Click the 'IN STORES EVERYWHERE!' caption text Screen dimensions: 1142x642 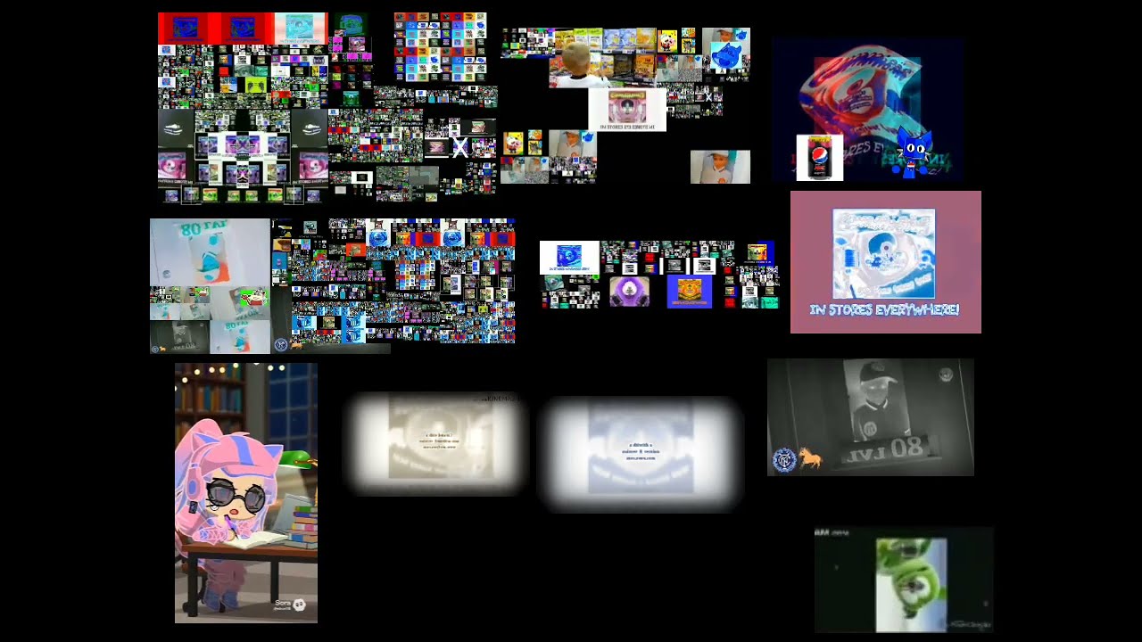click(884, 309)
